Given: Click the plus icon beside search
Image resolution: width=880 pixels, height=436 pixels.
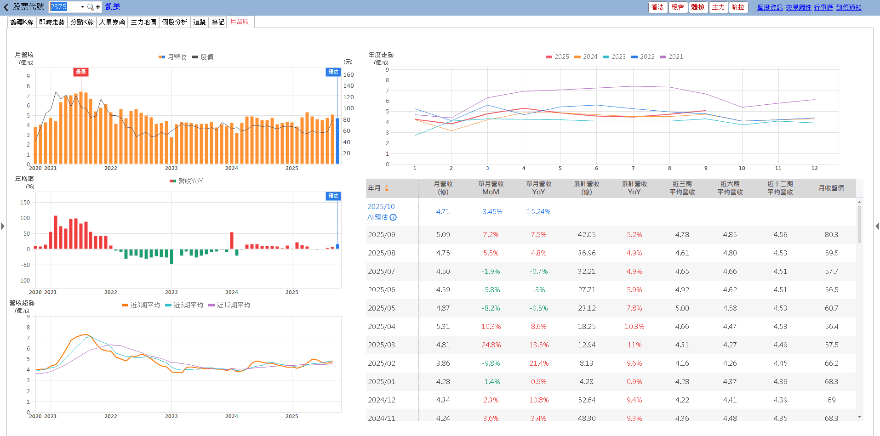Looking at the screenshot, I should pyautogui.click(x=98, y=7).
